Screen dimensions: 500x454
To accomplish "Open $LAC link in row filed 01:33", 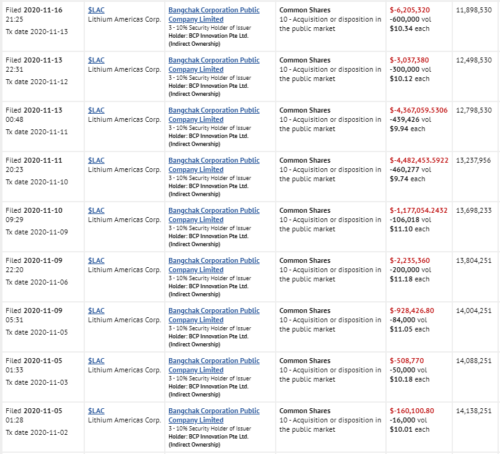I will [96, 361].
